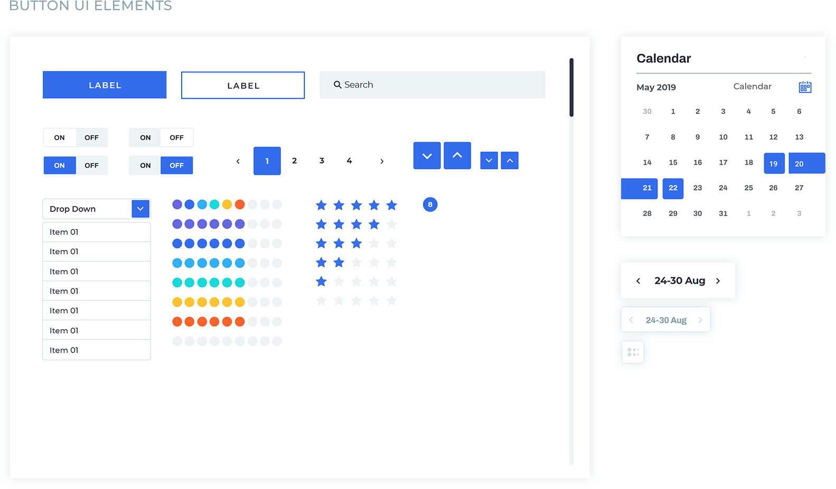Click the large blue down-chevron button
836x489 pixels.
[x=427, y=156]
